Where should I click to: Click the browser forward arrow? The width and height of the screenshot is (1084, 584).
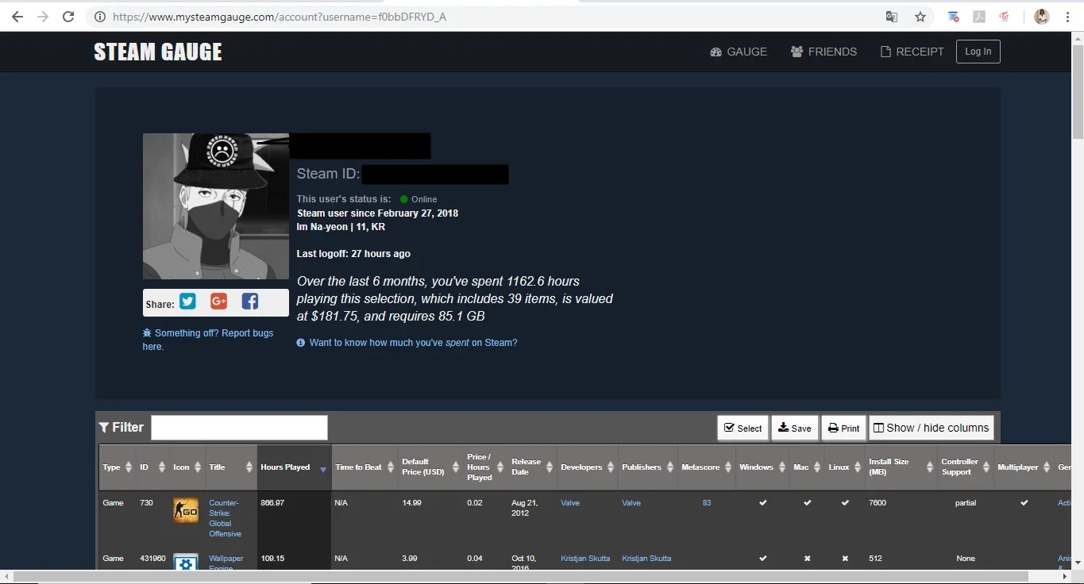43,17
